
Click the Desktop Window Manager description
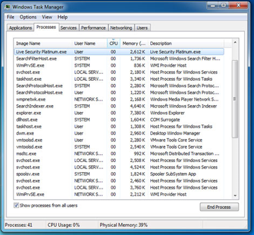175,133
